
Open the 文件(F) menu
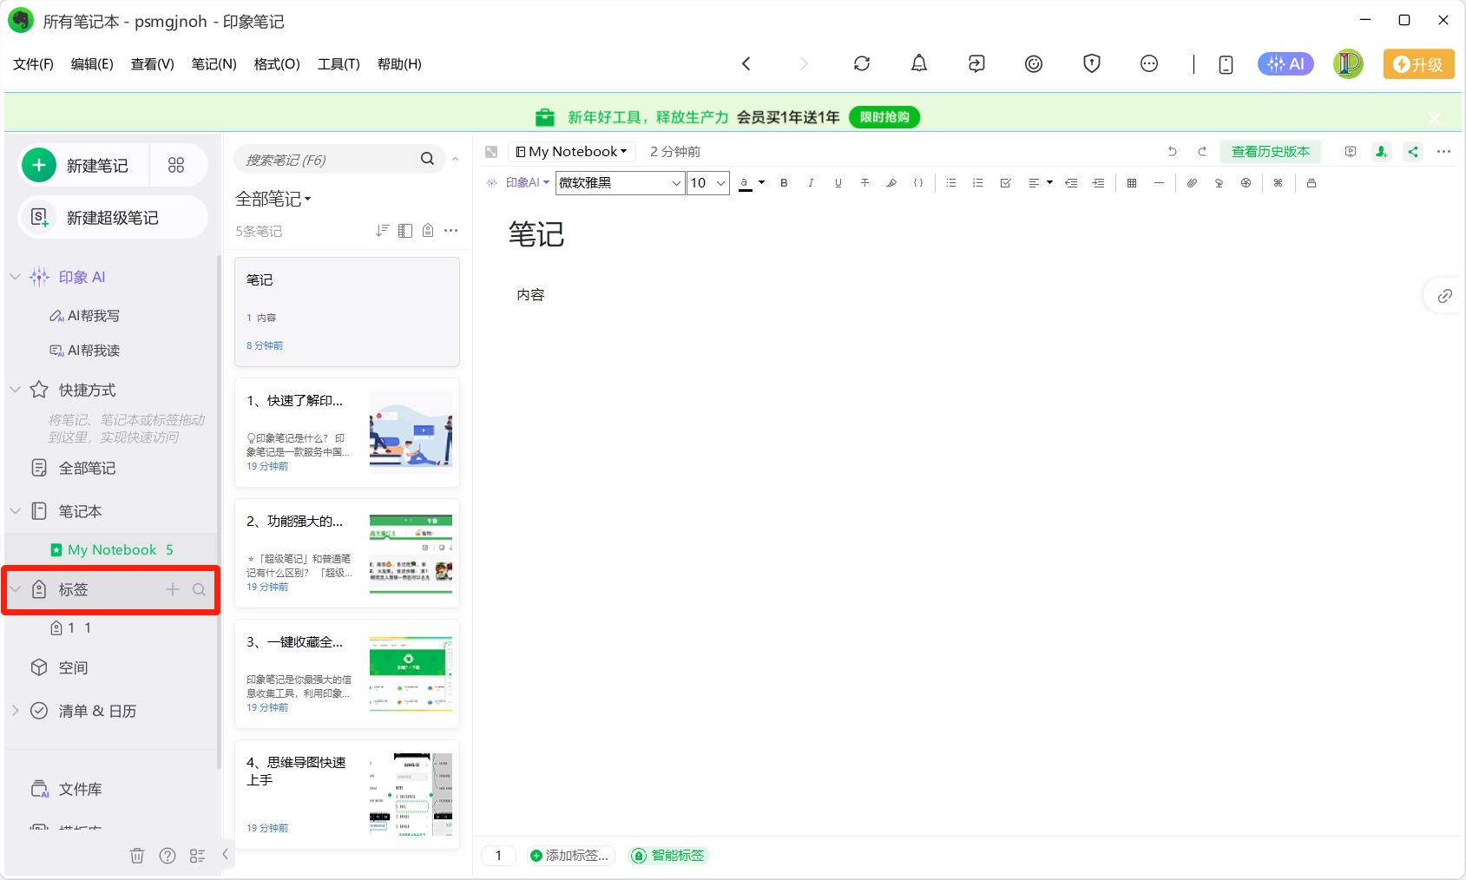(x=33, y=64)
